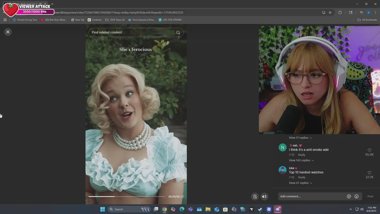Click the nat.. username
Image resolution: width=380 pixels, height=214 pixels.
(295, 145)
